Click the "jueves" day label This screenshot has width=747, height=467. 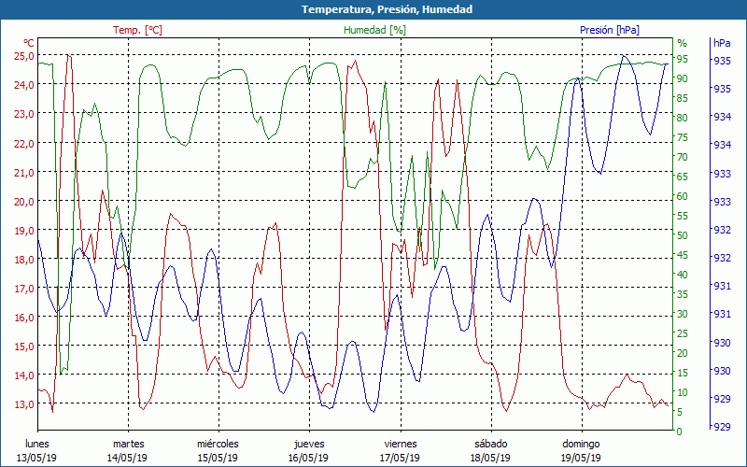tap(309, 445)
